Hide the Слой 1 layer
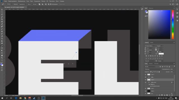Image resolution: width=179 pixels, height=100 pixels. (145, 88)
